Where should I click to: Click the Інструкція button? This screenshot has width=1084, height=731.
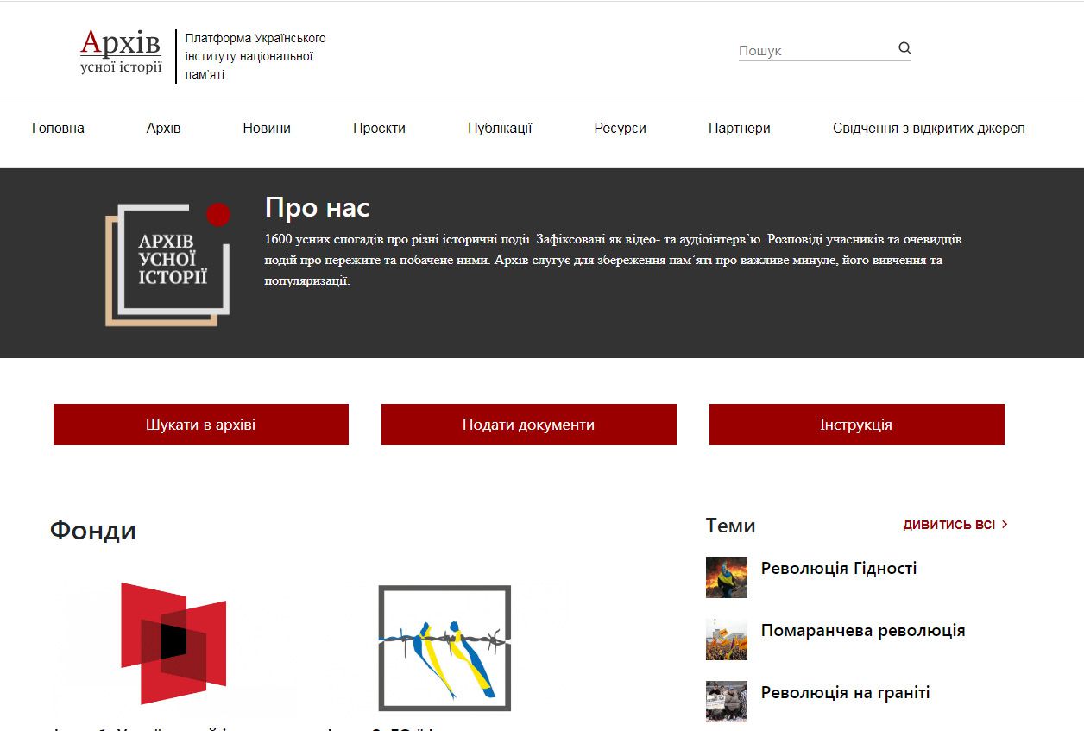coord(857,425)
